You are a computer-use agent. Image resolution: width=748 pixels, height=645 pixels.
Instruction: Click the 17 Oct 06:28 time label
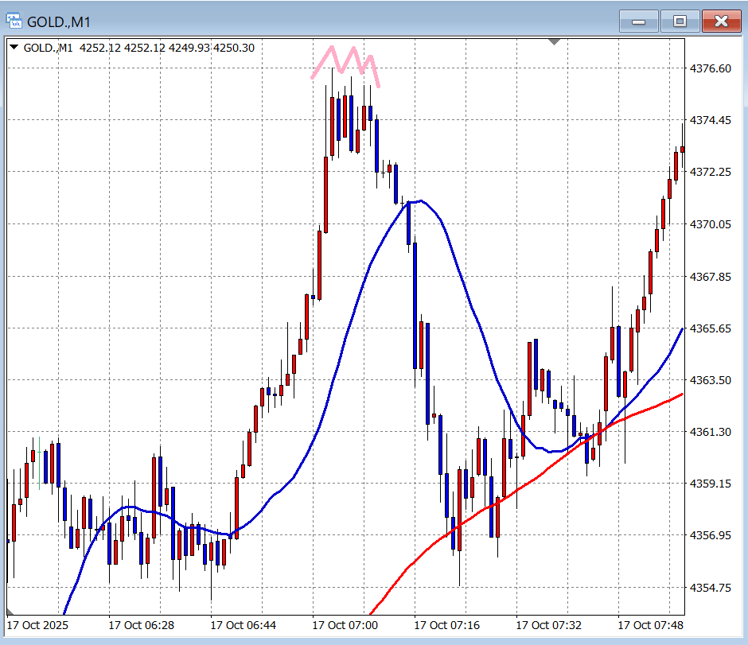pyautogui.click(x=142, y=625)
